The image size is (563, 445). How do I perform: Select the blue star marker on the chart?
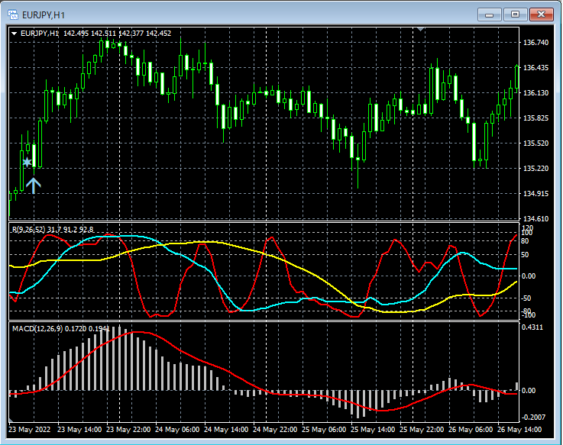coord(28,162)
